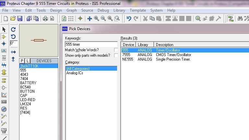Click the Zoom In magnifier icon

pyautogui.click(x=97, y=18)
